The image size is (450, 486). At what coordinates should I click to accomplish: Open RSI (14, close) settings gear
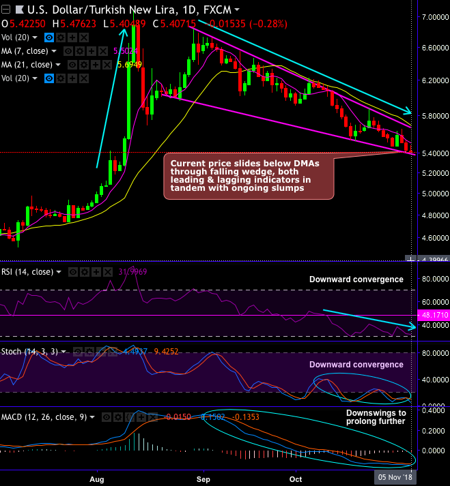[x=85, y=273]
